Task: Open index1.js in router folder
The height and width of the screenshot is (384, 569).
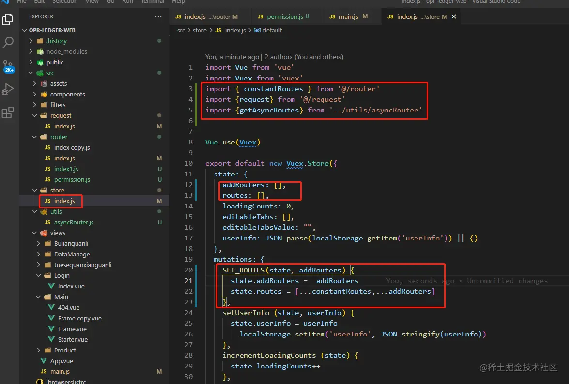Action: click(x=66, y=169)
